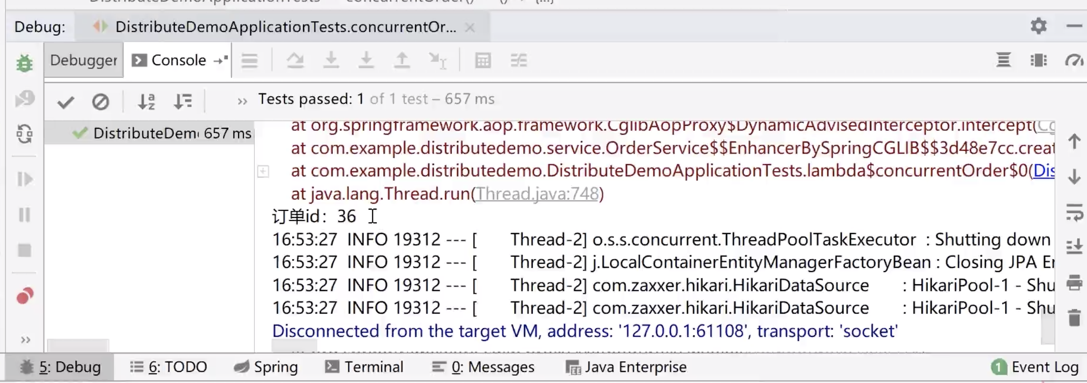The height and width of the screenshot is (383, 1087).
Task: Expand more test toolbar actions chevron
Action: [242, 101]
